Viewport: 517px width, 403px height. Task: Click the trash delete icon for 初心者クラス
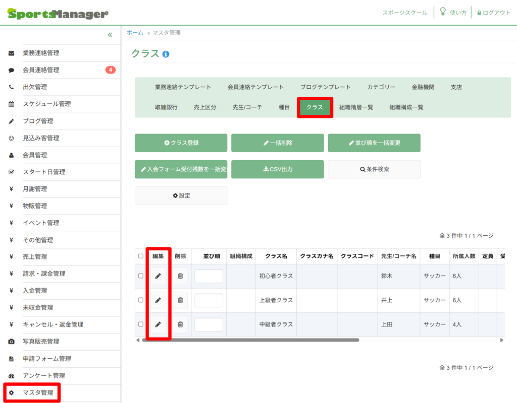tap(180, 276)
